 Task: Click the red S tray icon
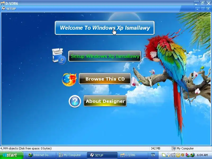coord(187,155)
